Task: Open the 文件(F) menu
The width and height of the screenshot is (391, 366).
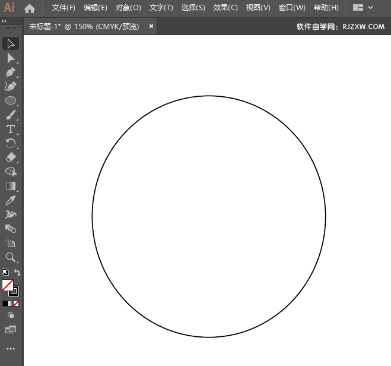Action: (x=63, y=8)
